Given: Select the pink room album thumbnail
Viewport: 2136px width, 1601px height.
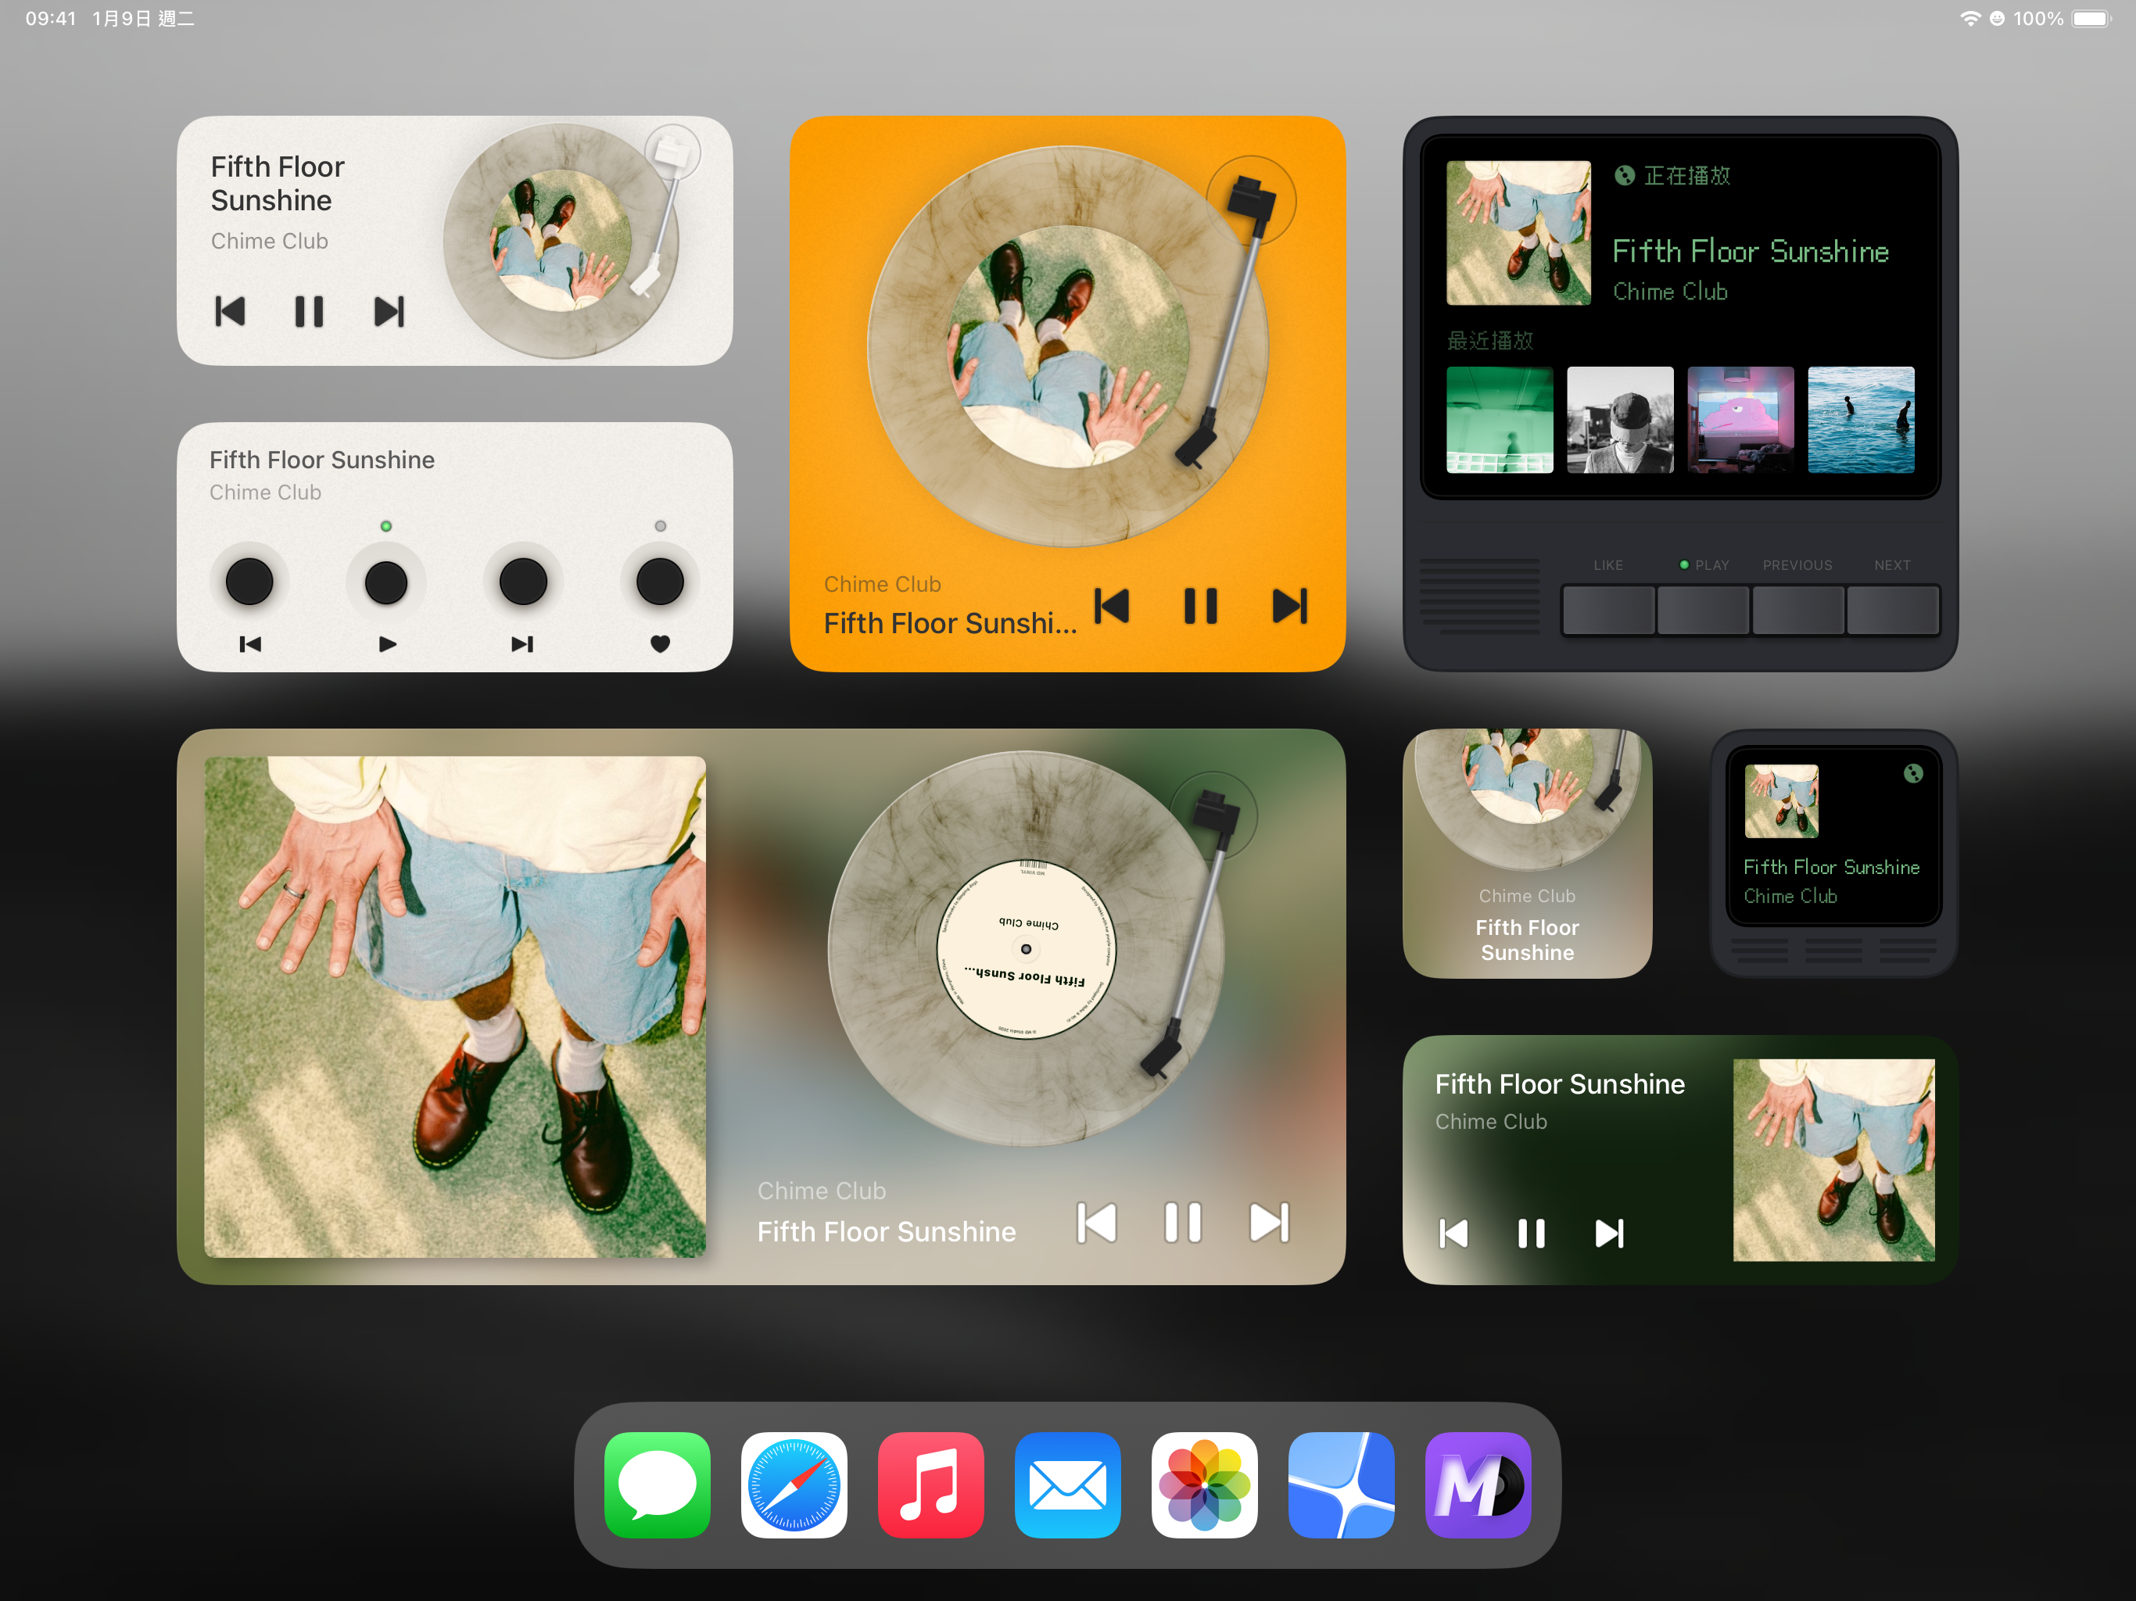Looking at the screenshot, I should pyautogui.click(x=1740, y=419).
